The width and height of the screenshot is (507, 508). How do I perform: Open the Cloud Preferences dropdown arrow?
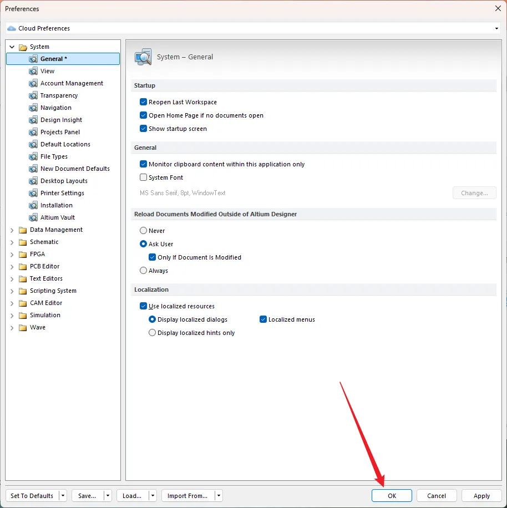496,28
